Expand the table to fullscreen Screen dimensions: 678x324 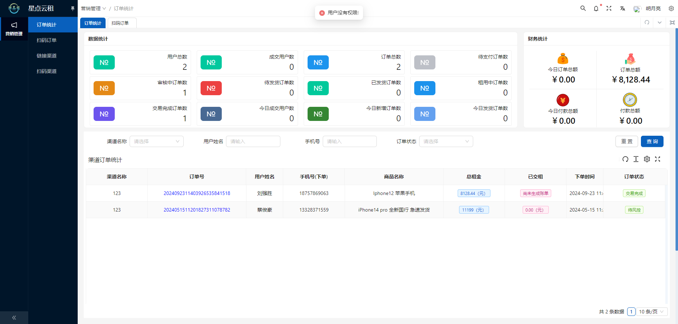[x=658, y=159]
